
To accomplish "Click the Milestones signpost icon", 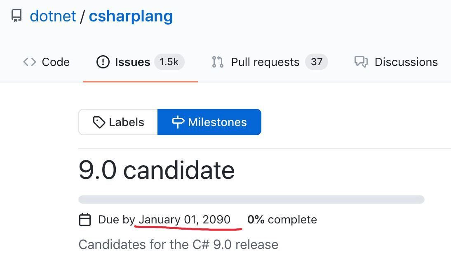I will coord(178,122).
